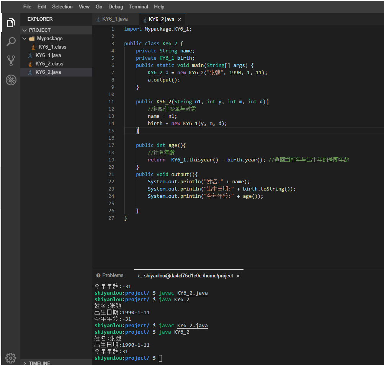Click the first '出生日期:1990-1-11' terminal output
This screenshot has height=365, width=384.
pos(122,313)
